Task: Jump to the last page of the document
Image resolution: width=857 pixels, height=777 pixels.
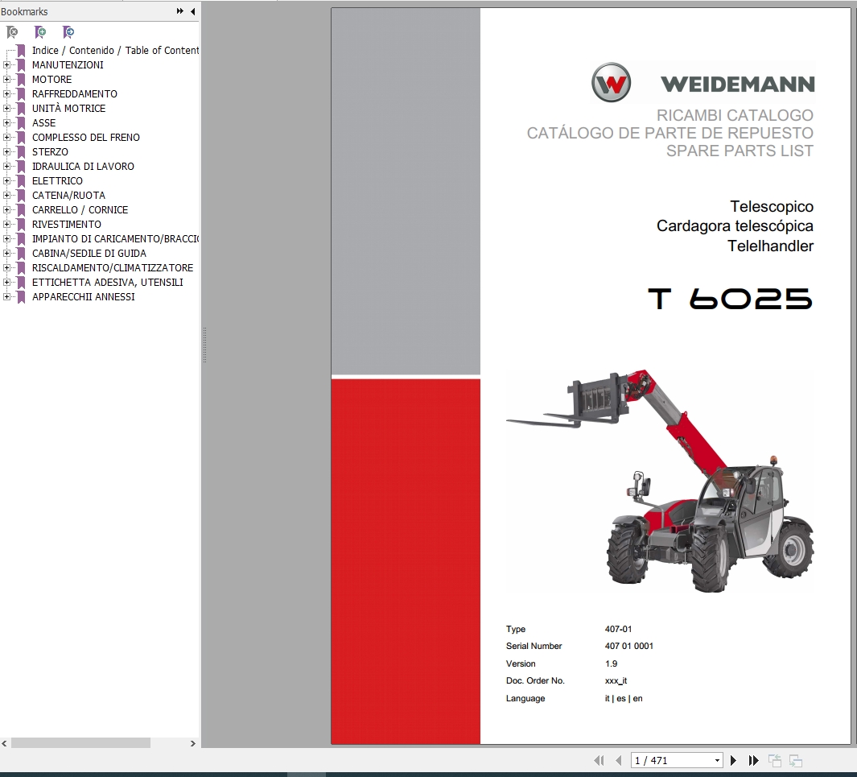Action: (x=753, y=760)
